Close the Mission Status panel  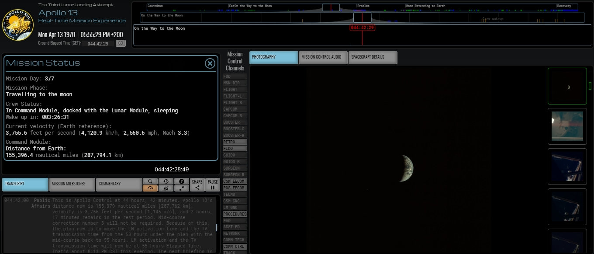(210, 63)
